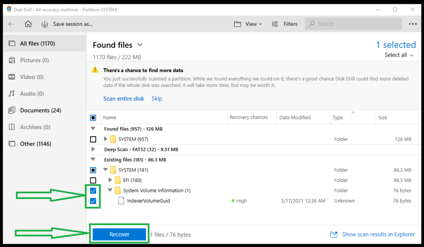Click the SYSTEM (181) folder icon
This screenshot has height=247, width=424.
113,170
